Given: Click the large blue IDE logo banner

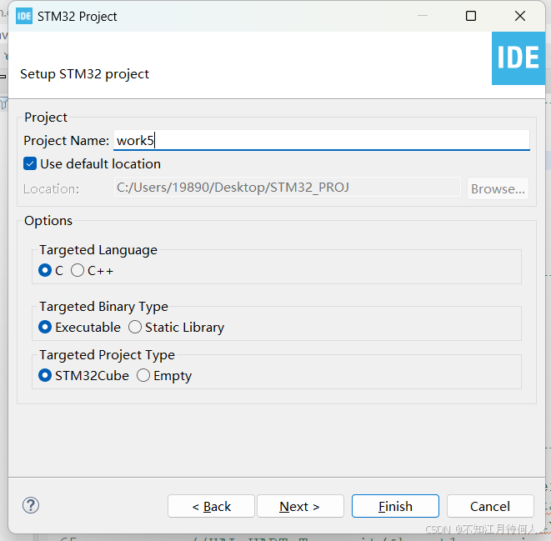Looking at the screenshot, I should [518, 58].
